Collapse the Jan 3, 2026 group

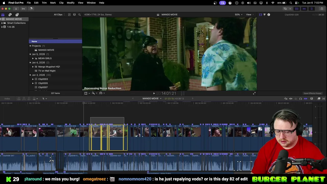(30, 75)
